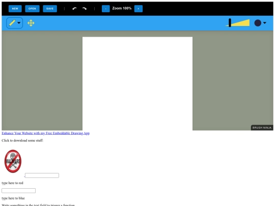
Task: Open the dark color swatch picker
Action: click(x=258, y=23)
